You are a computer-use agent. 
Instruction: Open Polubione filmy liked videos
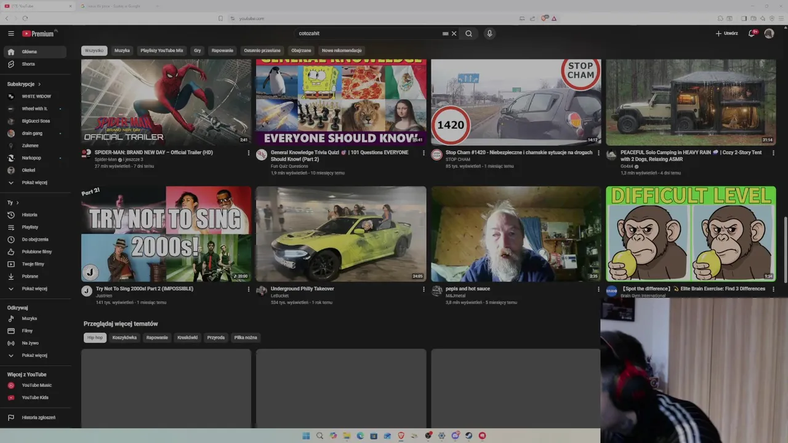(x=34, y=252)
